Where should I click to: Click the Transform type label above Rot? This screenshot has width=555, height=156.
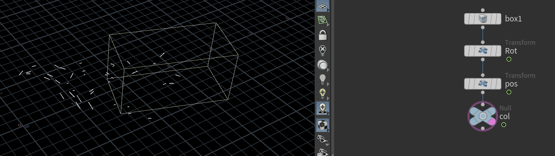tap(520, 42)
